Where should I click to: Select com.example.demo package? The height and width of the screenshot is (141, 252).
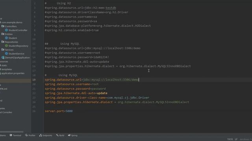[12, 22]
